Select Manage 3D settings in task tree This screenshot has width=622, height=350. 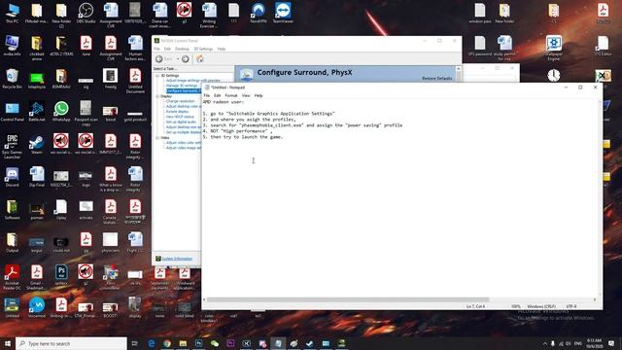click(x=182, y=86)
